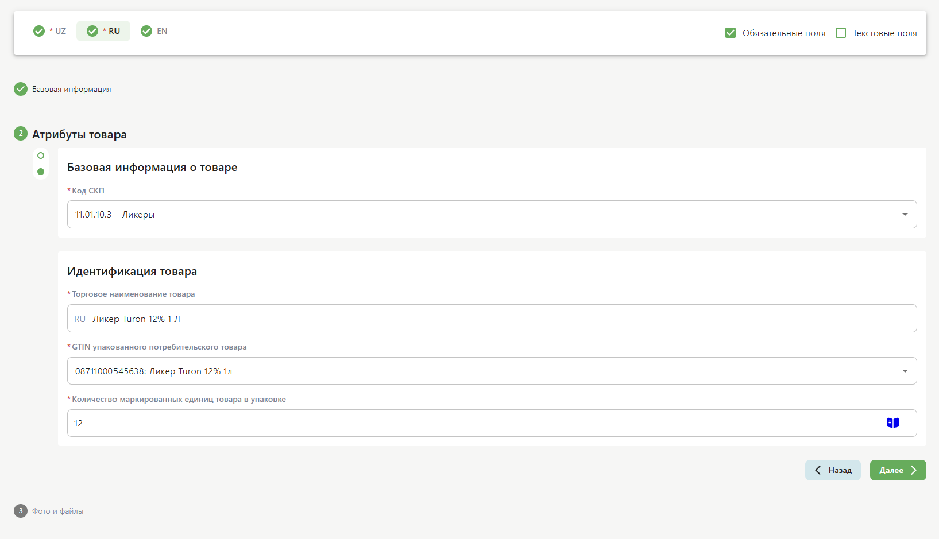
Task: Click the blue book reference icon
Action: (892, 423)
